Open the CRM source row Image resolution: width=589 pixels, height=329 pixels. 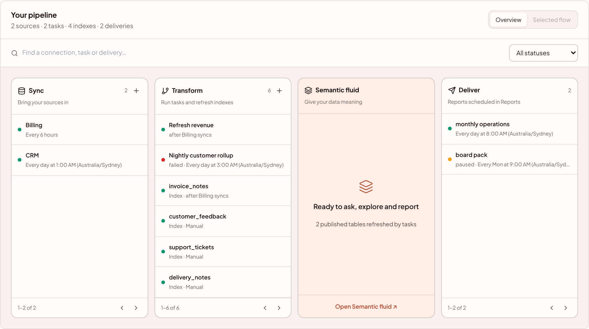(80, 160)
